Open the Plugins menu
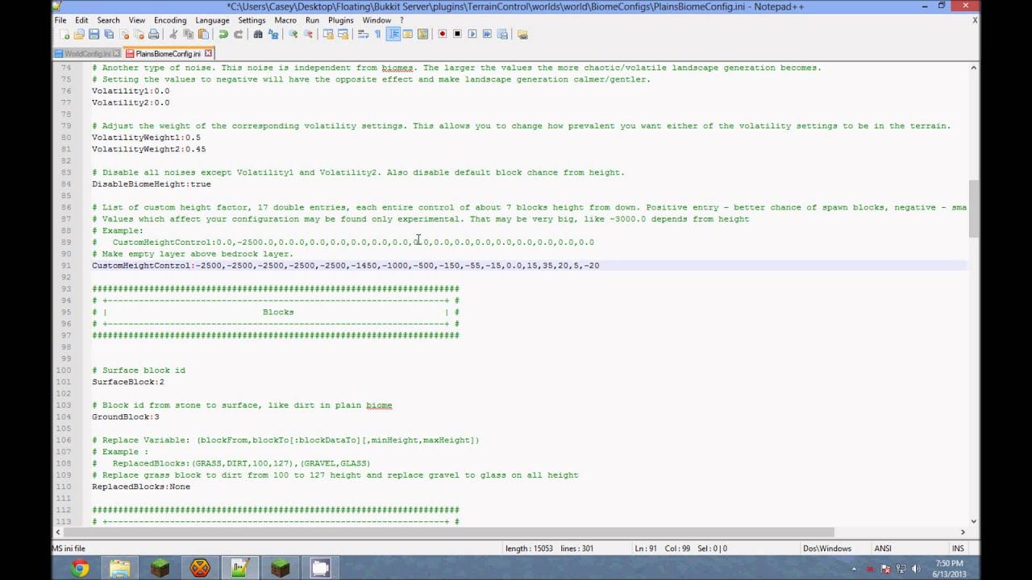This screenshot has height=580, width=1032. click(x=340, y=20)
